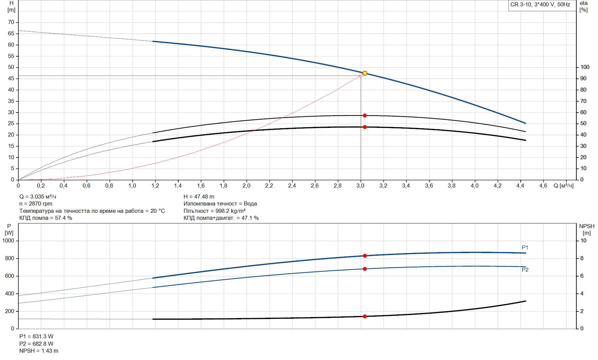Image resolution: width=598 pixels, height=360 pixels.
Task: Click the 'H [m]' axis label
Action: point(11,6)
